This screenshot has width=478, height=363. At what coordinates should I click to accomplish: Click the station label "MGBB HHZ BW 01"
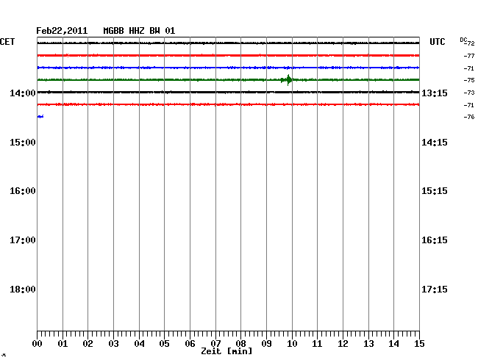click(x=139, y=31)
